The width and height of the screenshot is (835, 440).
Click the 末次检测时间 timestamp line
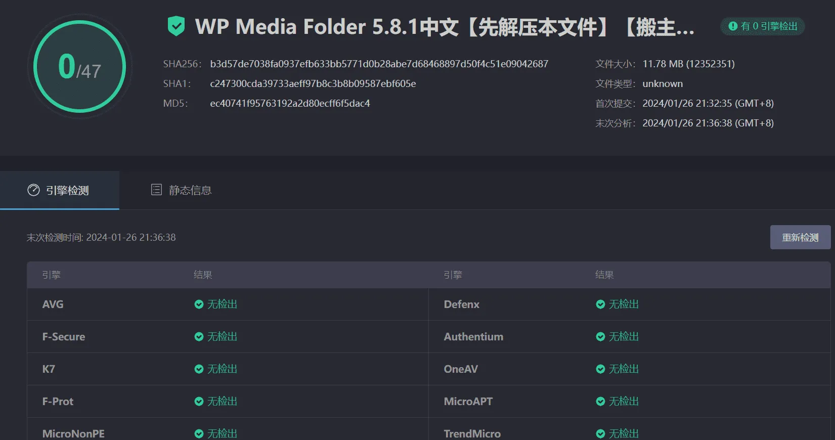pos(101,237)
